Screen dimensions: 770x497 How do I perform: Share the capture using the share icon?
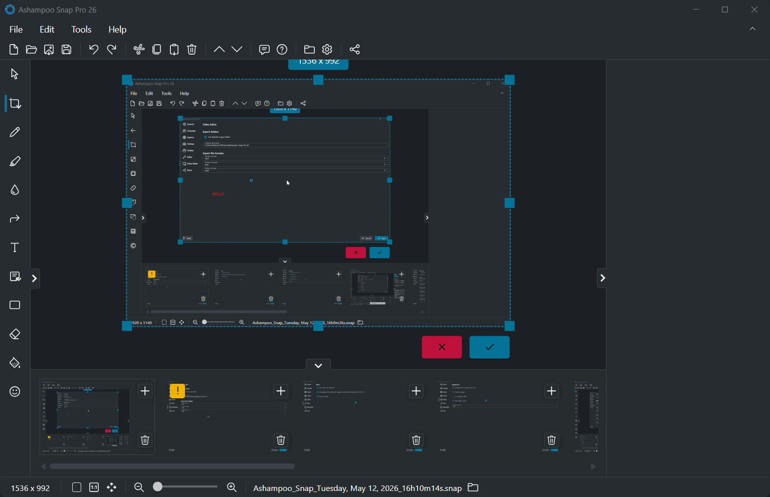click(354, 49)
